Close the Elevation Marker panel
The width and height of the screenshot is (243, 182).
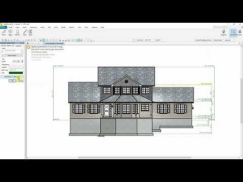[x=23, y=43]
